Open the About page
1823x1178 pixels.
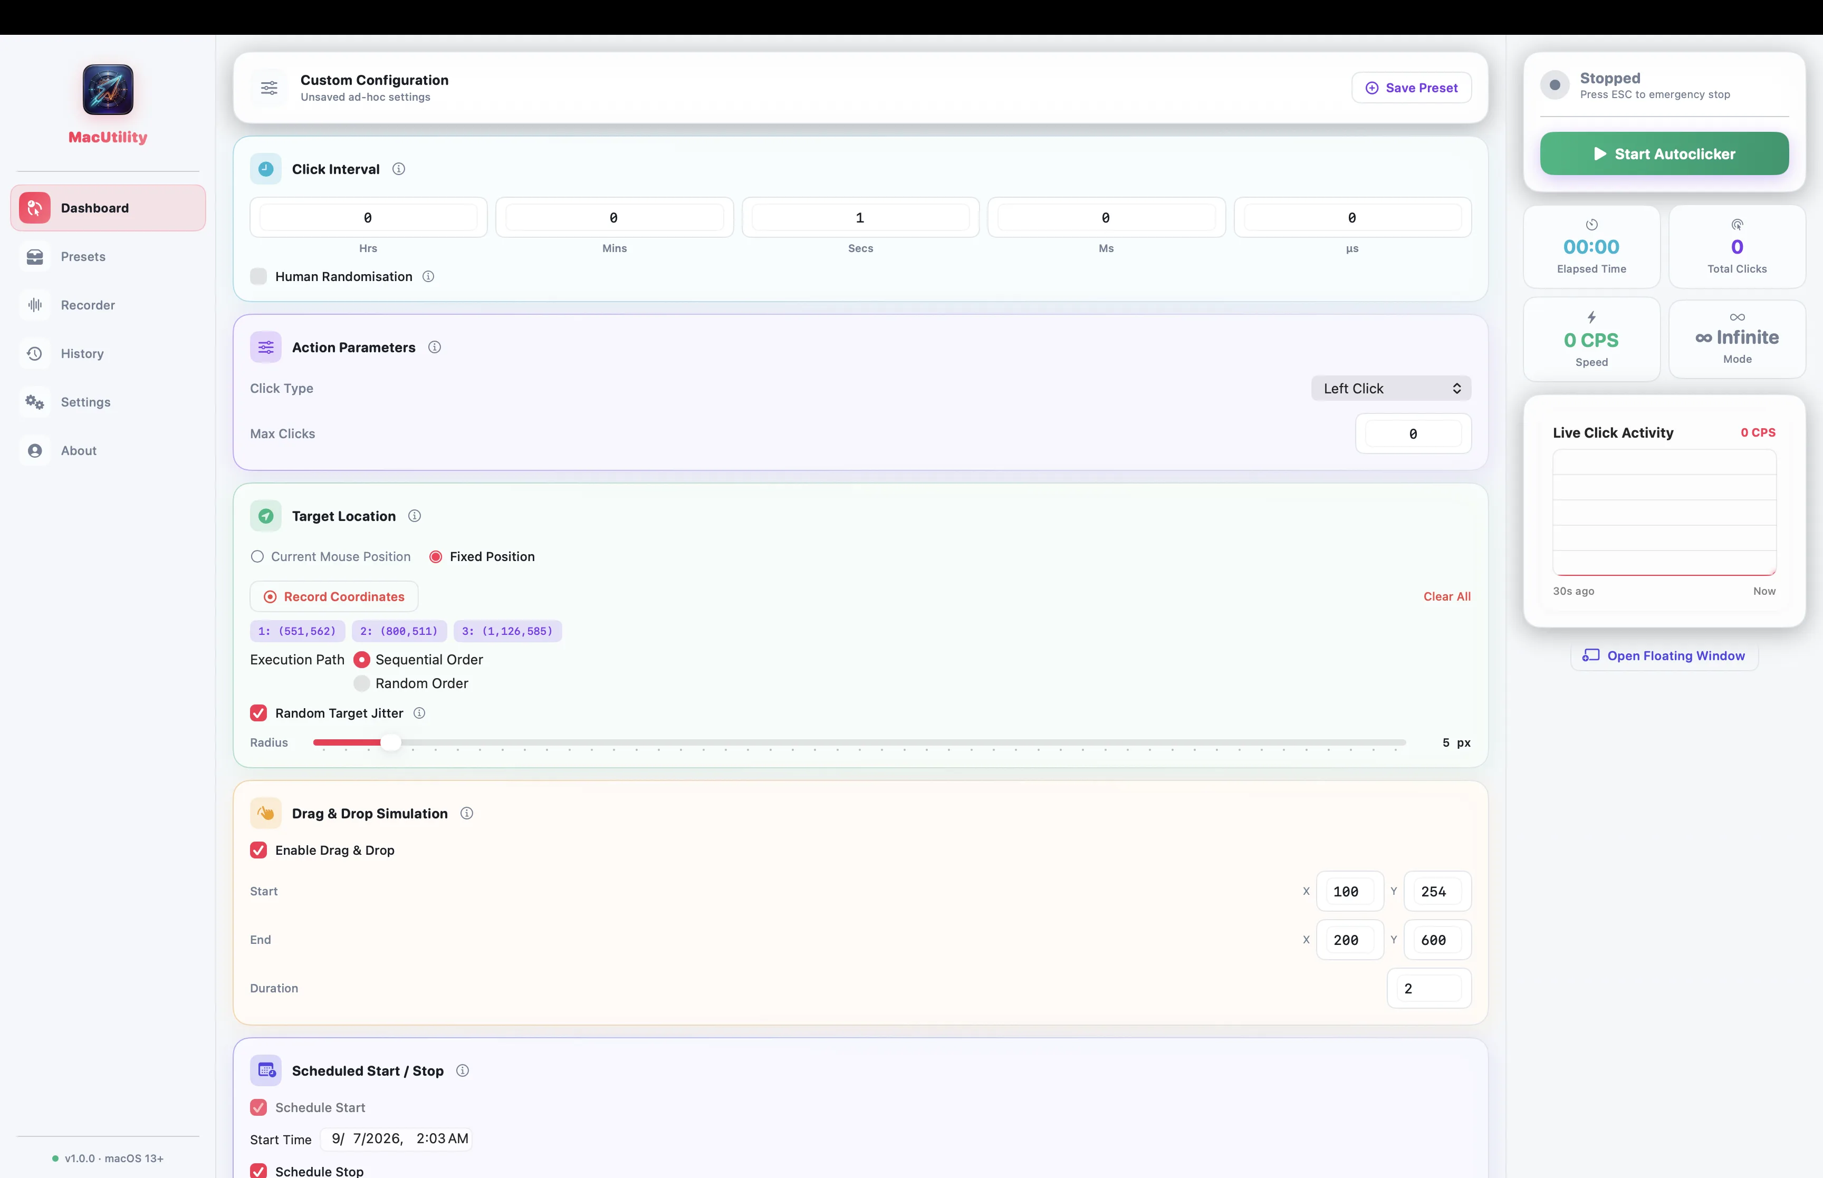click(x=108, y=450)
